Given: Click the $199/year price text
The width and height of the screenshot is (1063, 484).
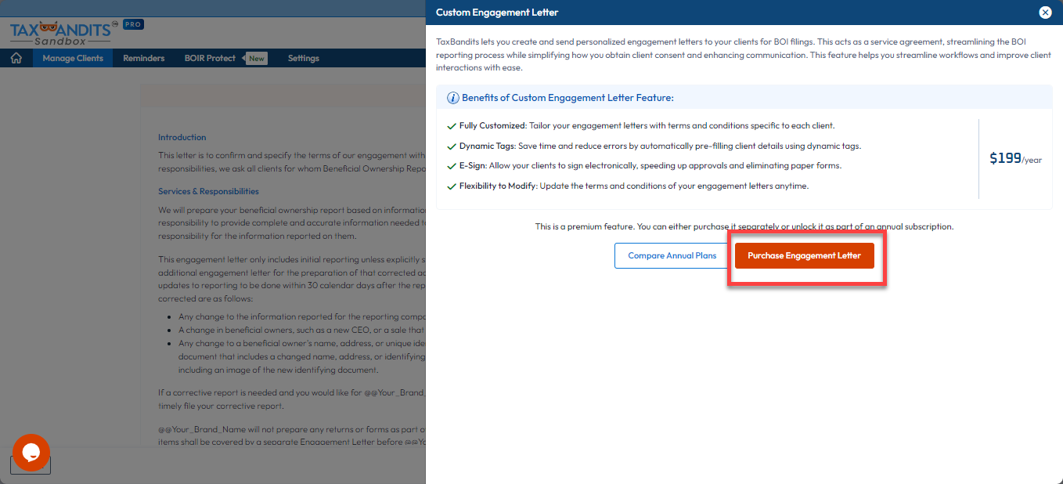Looking at the screenshot, I should click(1015, 158).
